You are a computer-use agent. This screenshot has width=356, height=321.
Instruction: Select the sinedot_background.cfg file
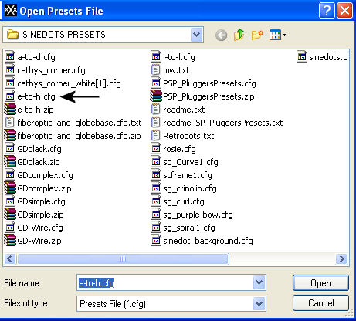point(202,241)
